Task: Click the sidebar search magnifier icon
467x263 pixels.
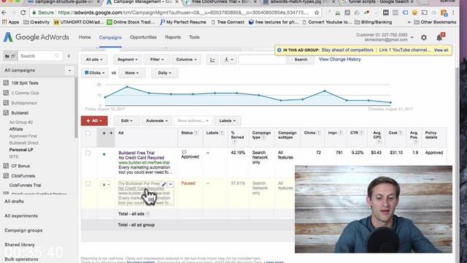Action: click(57, 56)
